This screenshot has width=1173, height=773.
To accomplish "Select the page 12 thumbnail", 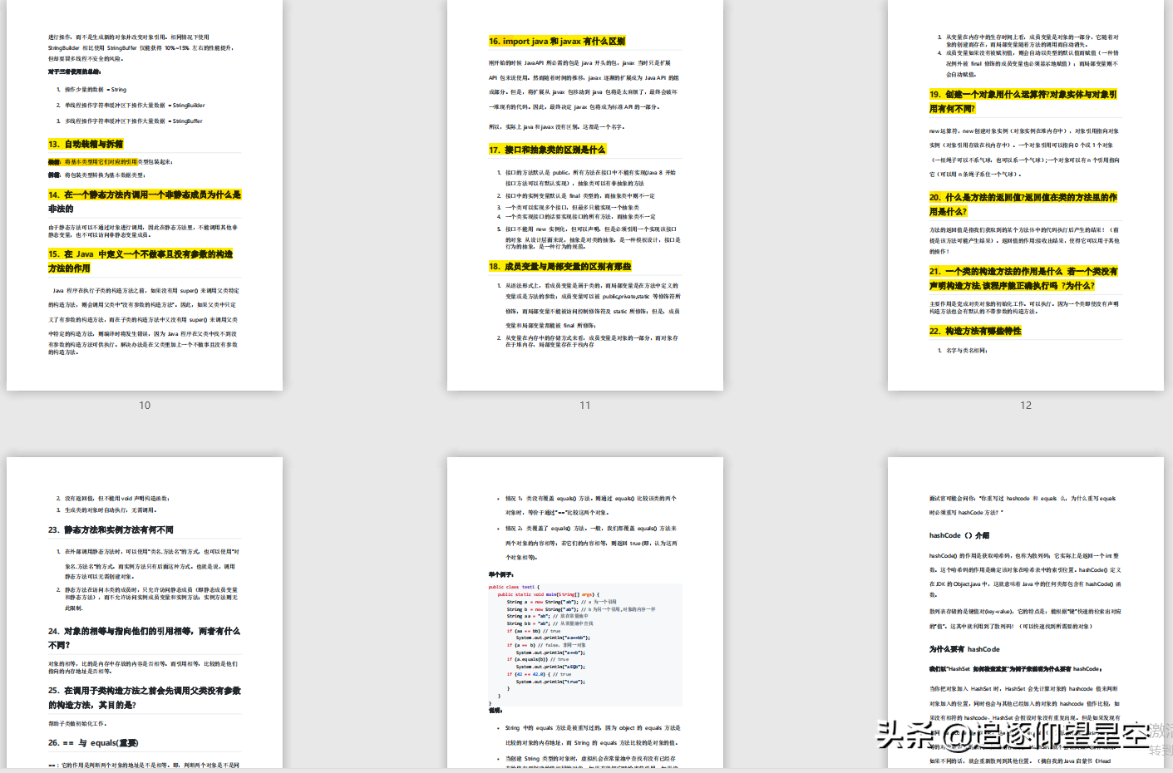I will click(1026, 194).
